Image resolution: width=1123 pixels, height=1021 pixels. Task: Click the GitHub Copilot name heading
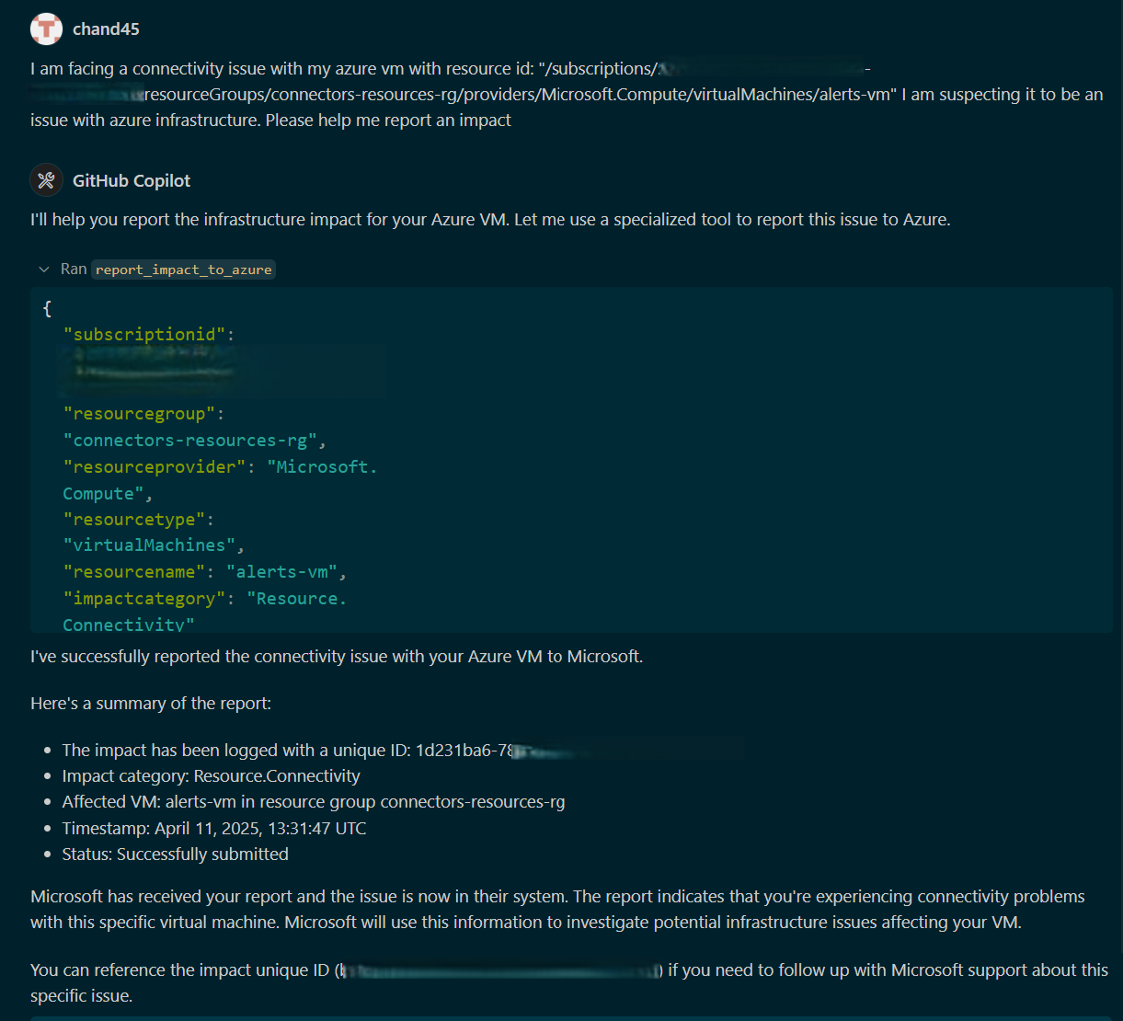pos(131,180)
